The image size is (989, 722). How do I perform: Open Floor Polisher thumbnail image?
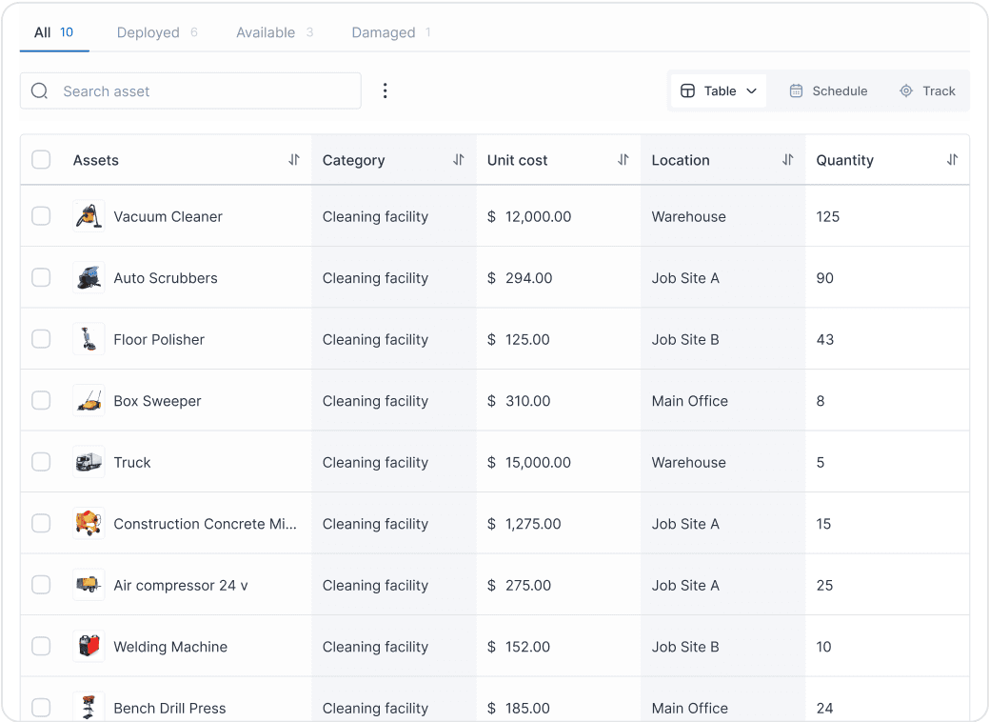point(89,339)
